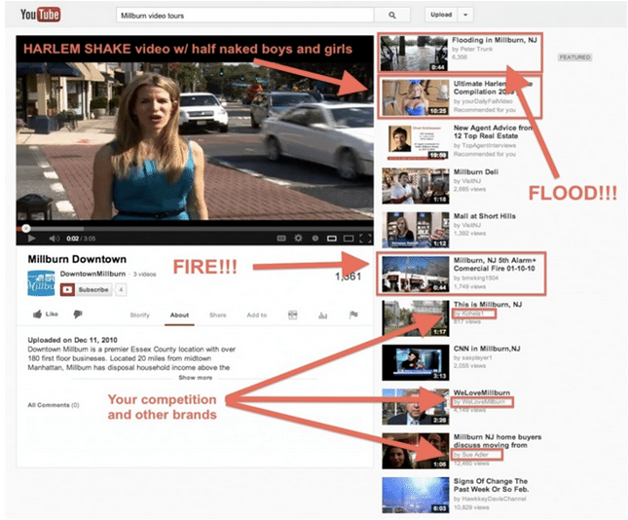
Task: Toggle large player size button
Action: coord(348,238)
